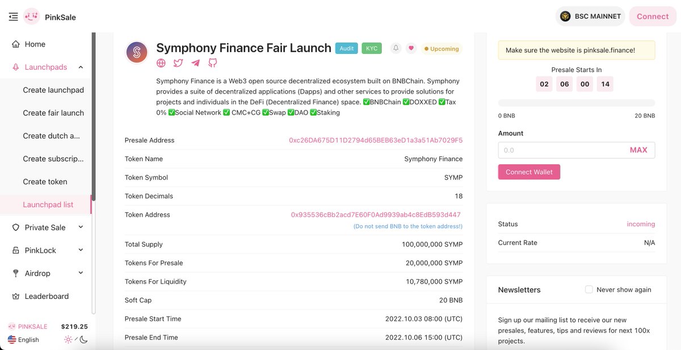
Task: Click the Private Sale shield icon
Action: (16, 227)
